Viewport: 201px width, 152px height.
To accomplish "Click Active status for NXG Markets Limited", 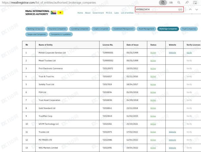I will pyautogui.click(x=153, y=148).
